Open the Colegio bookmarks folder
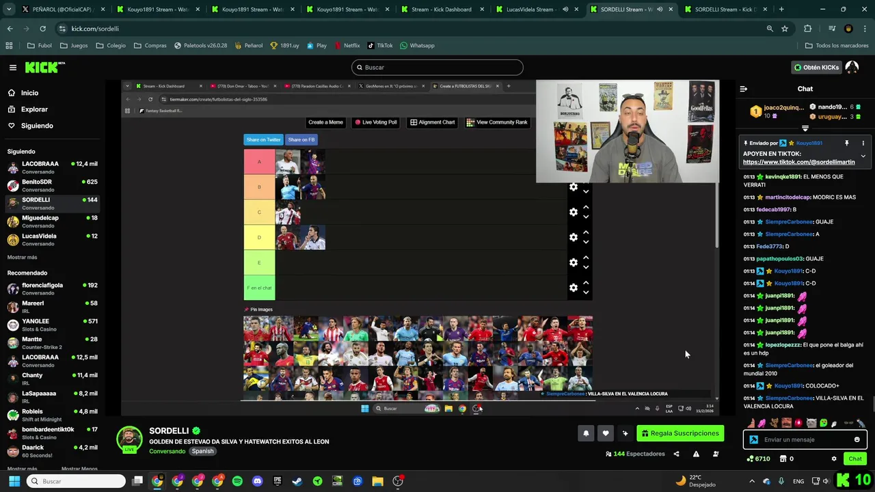 click(111, 45)
